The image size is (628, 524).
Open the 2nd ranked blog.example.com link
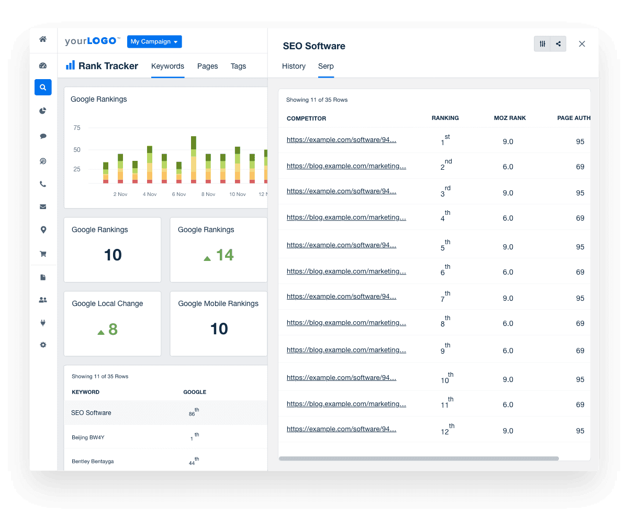pyautogui.click(x=346, y=166)
